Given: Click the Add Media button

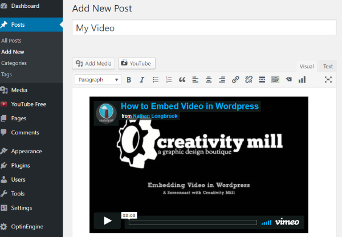Looking at the screenshot, I should (x=93, y=63).
